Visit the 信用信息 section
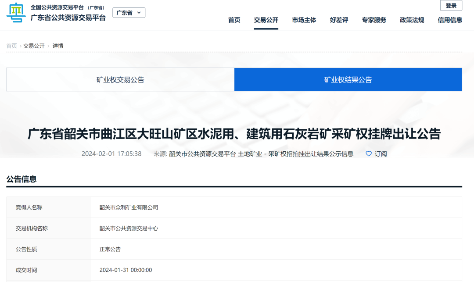The width and height of the screenshot is (474, 282). click(450, 20)
